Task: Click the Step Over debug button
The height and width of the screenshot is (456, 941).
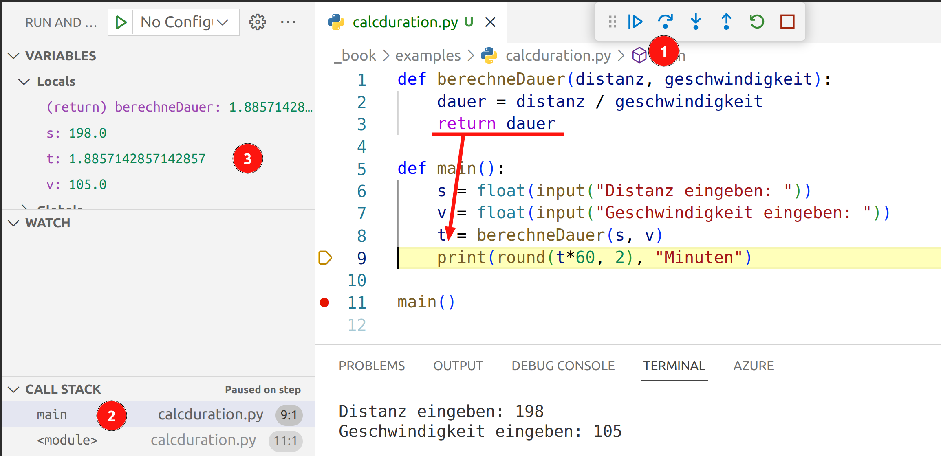Action: click(x=666, y=22)
